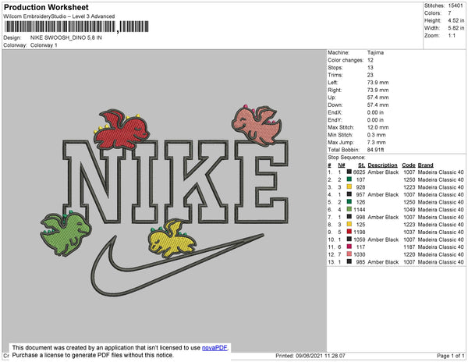This screenshot has width=468, height=362.
Task: Click code 1187 in stop row 11
Action: 409,247
